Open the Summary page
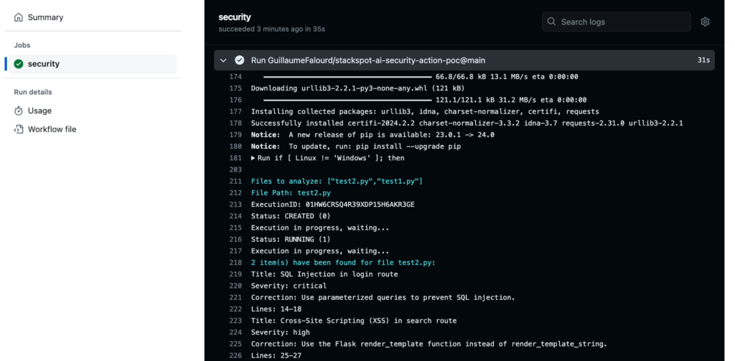The height and width of the screenshot is (361, 735). point(45,17)
